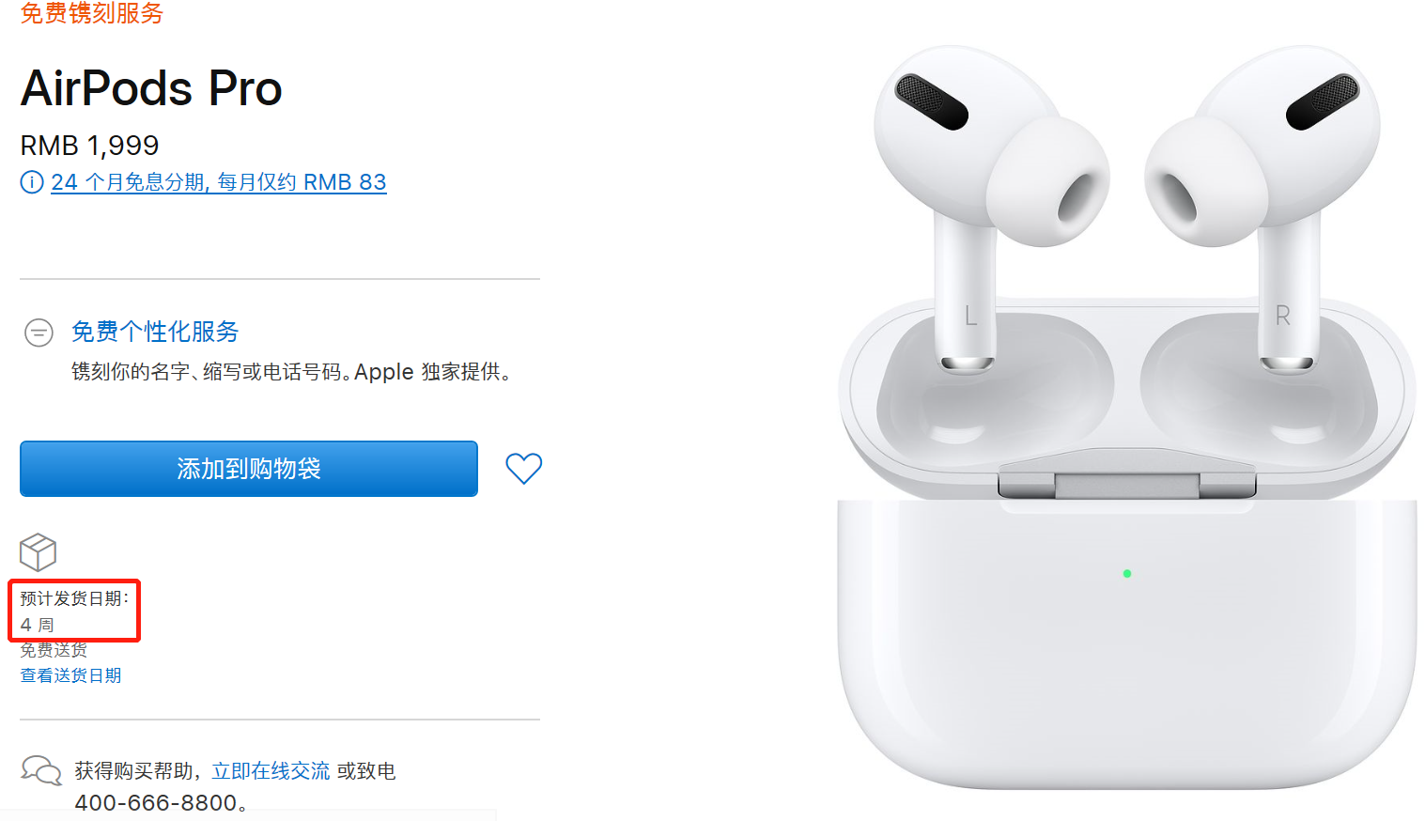Viewport: 1425px width, 821px height.
Task: Click the 免费送货 free shipping text
Action: (54, 650)
